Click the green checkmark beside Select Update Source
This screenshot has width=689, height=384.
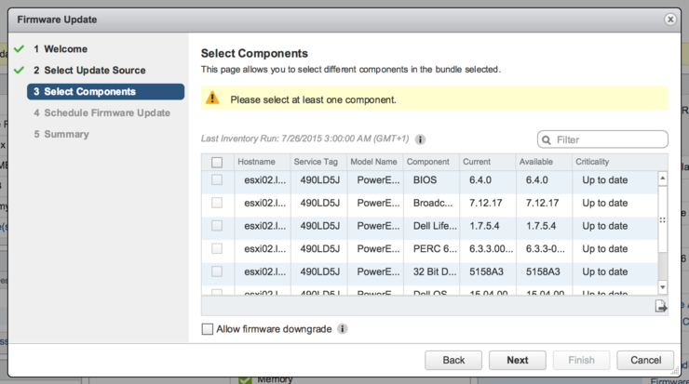(x=19, y=71)
